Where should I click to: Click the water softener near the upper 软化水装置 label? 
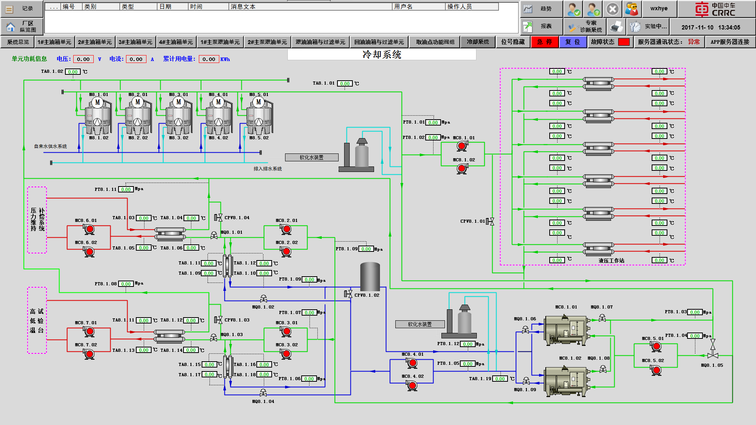pos(356,155)
